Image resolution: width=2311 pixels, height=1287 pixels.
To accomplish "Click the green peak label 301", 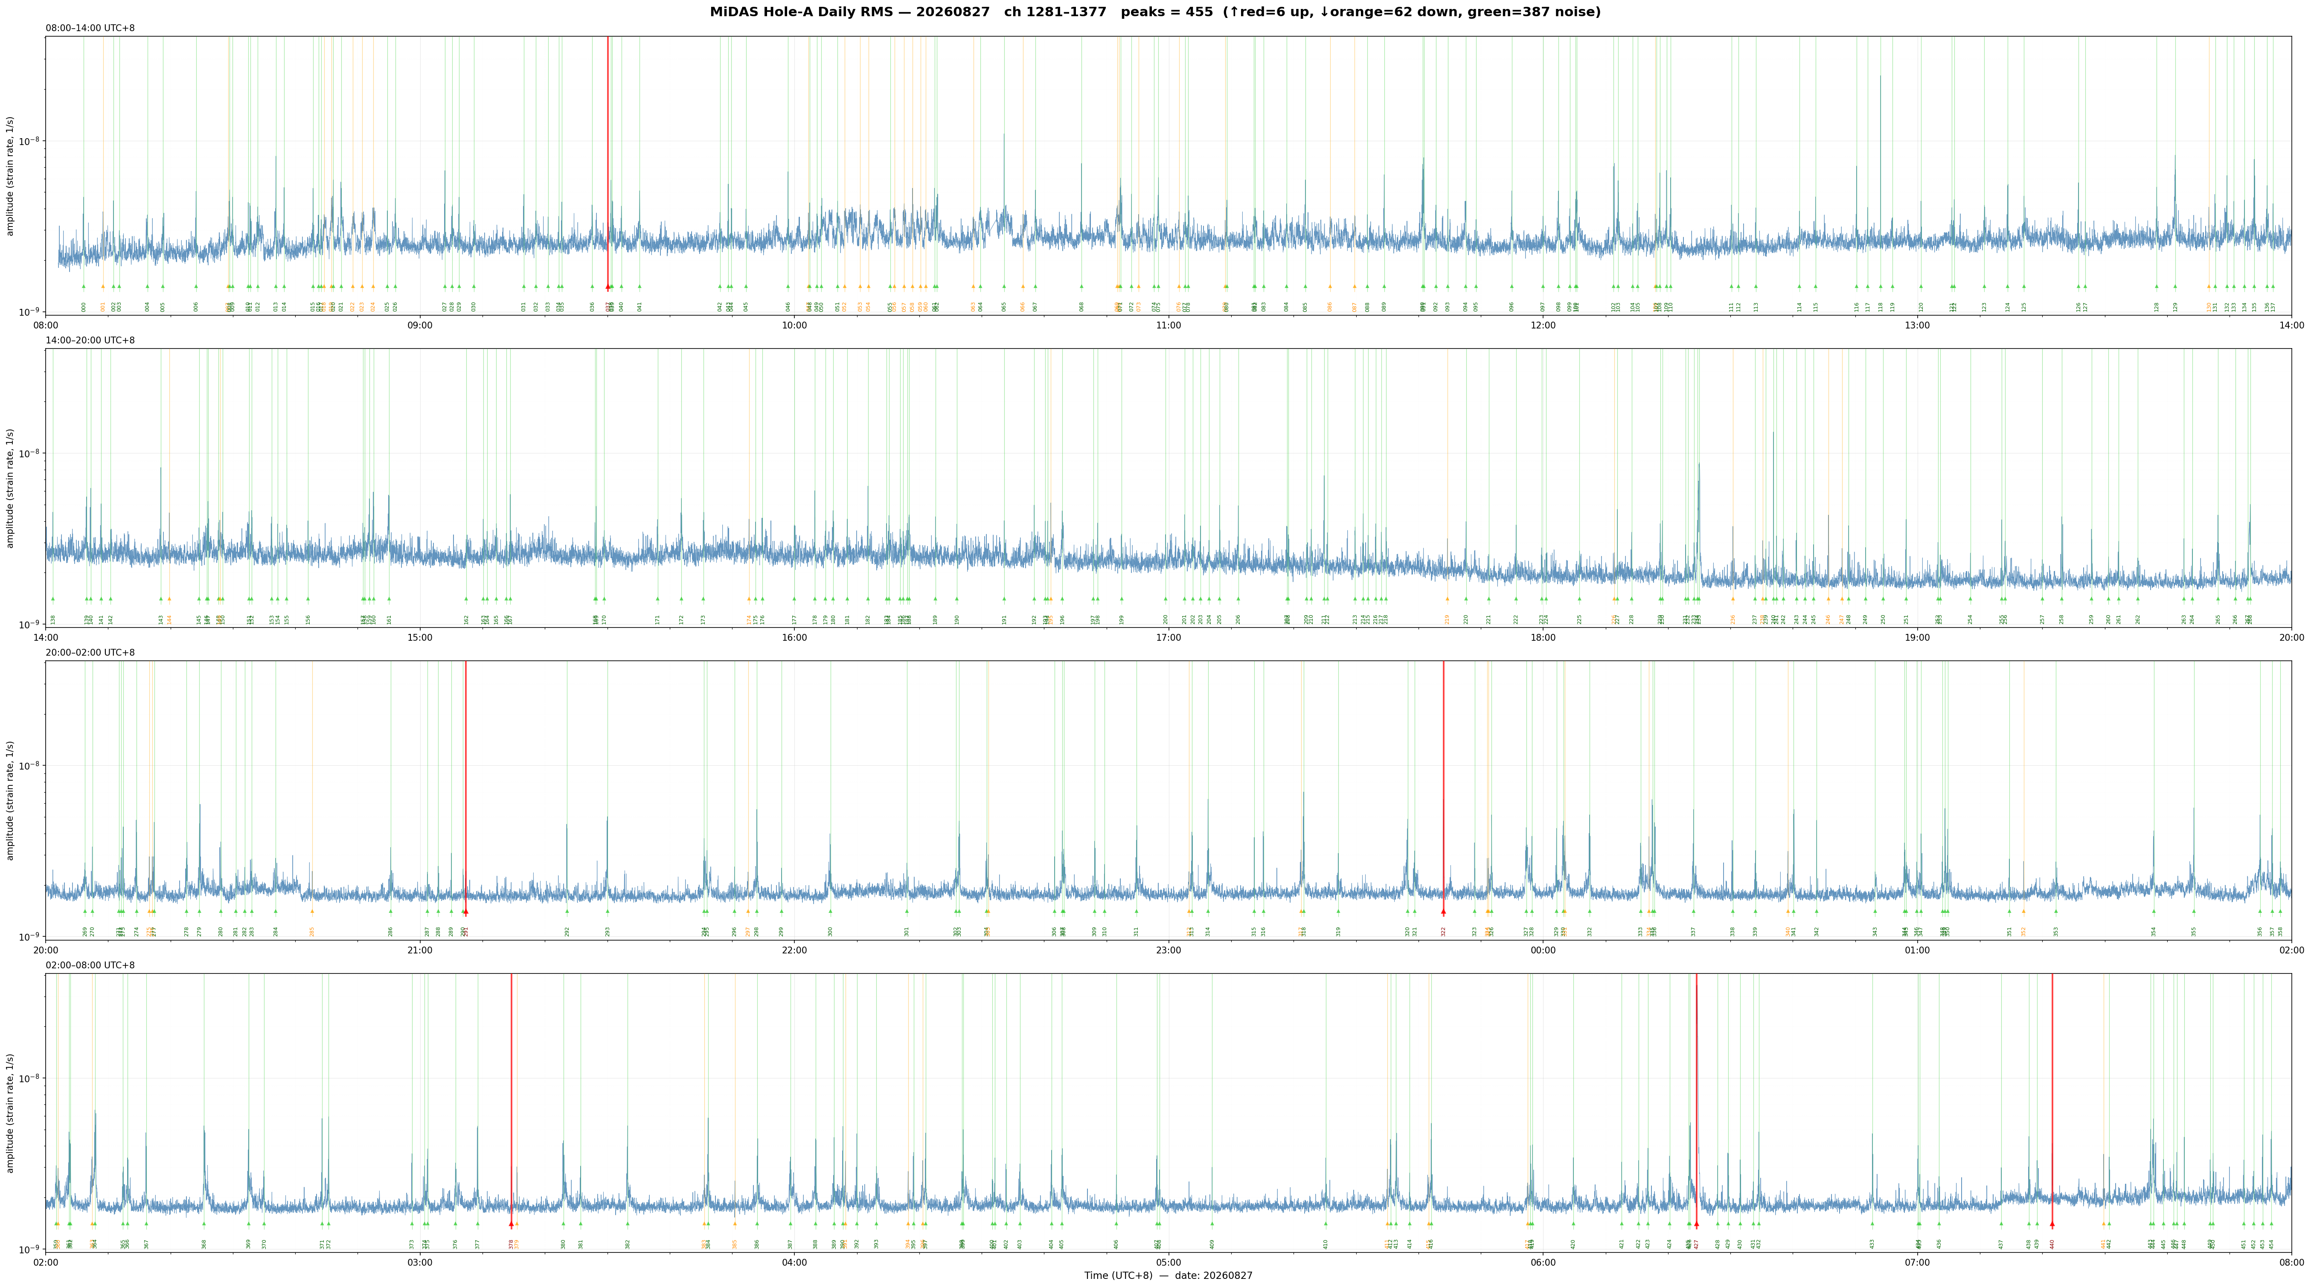I will point(907,932).
